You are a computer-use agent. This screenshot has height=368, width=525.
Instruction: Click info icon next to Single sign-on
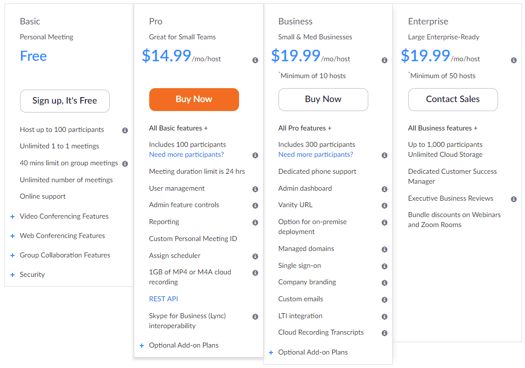[384, 266]
